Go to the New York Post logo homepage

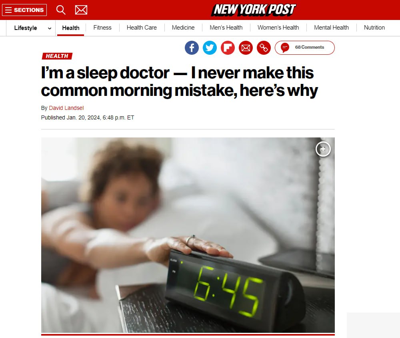tap(253, 10)
